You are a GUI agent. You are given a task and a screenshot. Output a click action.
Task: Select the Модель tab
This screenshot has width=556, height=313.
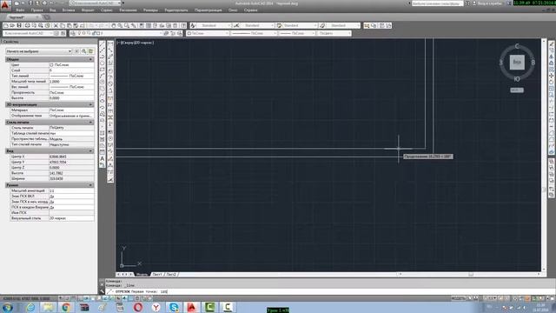(142, 275)
